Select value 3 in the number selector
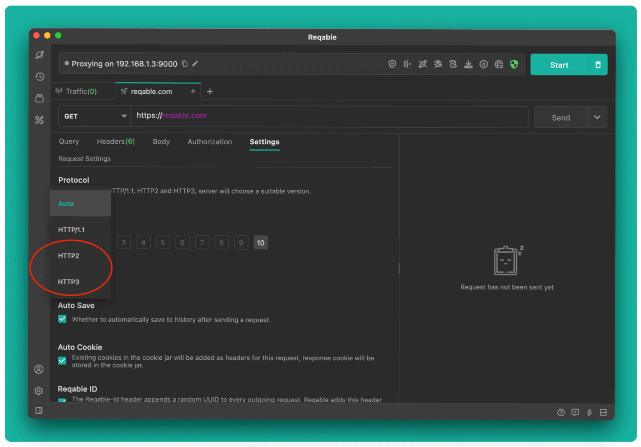Screen dimensions: 641x447 coord(124,242)
